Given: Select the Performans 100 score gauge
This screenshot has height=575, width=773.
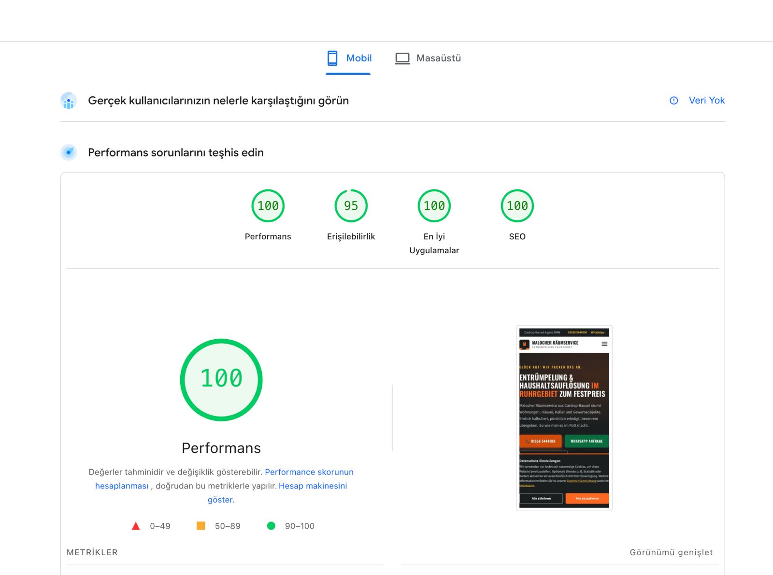Looking at the screenshot, I should click(x=268, y=206).
